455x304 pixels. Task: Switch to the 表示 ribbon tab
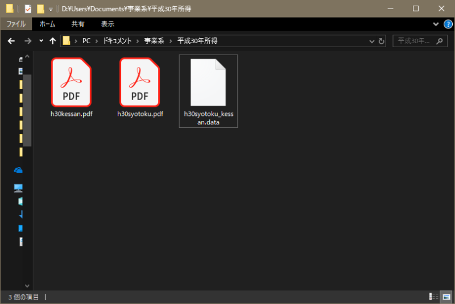107,24
